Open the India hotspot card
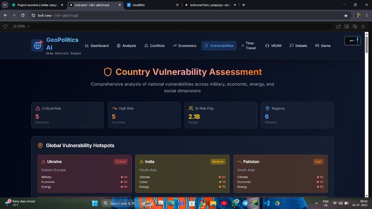The width and height of the screenshot is (372, 209). (x=182, y=173)
